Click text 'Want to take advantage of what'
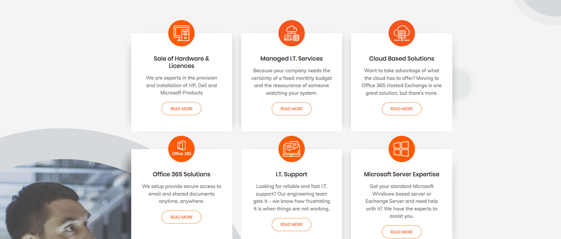 [x=402, y=71]
